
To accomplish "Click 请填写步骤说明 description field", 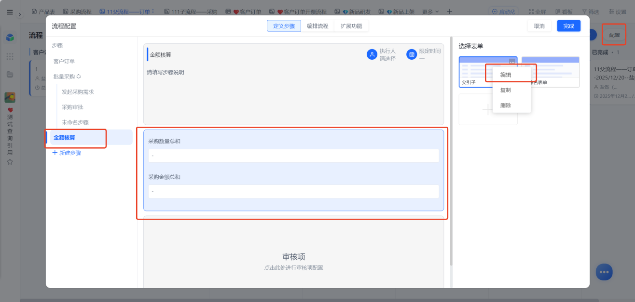I will click(166, 72).
